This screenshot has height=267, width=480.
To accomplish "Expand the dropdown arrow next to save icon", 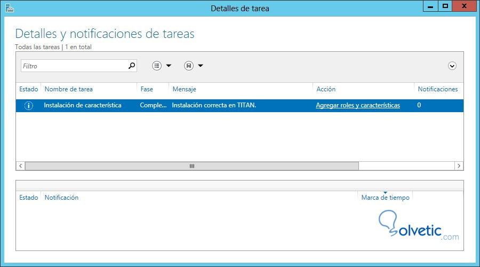I will click(201, 66).
